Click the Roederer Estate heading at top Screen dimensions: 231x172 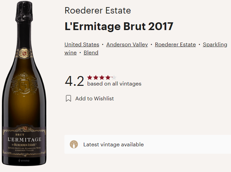98,10
